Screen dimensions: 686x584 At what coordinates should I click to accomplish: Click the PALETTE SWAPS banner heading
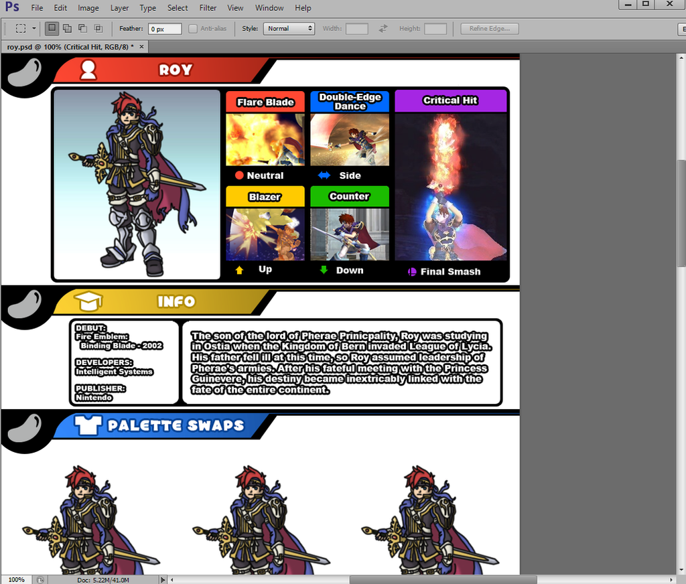(176, 425)
